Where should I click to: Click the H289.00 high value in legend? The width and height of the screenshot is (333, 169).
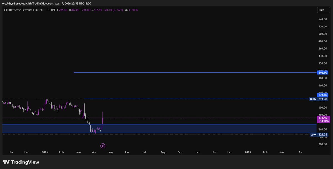(x=75, y=9)
